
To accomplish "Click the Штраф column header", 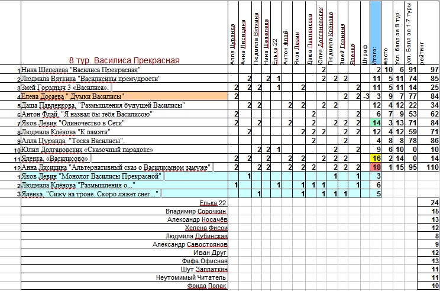I will pyautogui.click(x=365, y=33).
